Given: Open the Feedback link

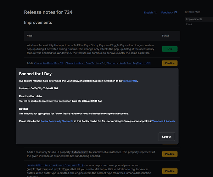Looking at the screenshot, I should pos(169,12).
